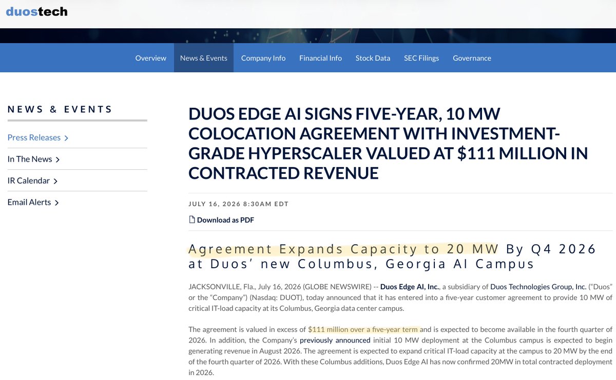Click the "at Duos' new Columbus, Georgia AI Campus" subtitle line
The image size is (616, 380).
click(361, 264)
